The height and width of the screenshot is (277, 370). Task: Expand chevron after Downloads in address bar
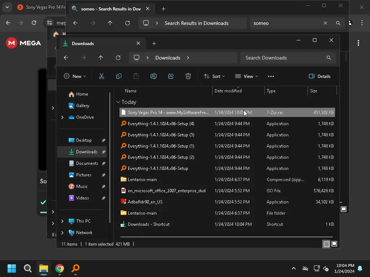(188, 58)
